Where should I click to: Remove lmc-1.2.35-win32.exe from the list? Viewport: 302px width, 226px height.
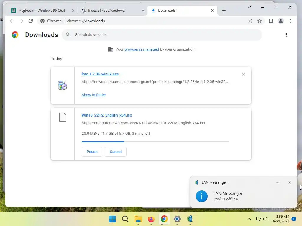[243, 74]
